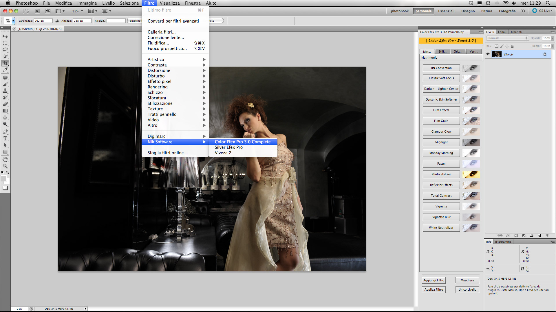Image resolution: width=556 pixels, height=312 pixels.
Task: Toggle visibility of Sfondo layer
Action: (x=488, y=54)
